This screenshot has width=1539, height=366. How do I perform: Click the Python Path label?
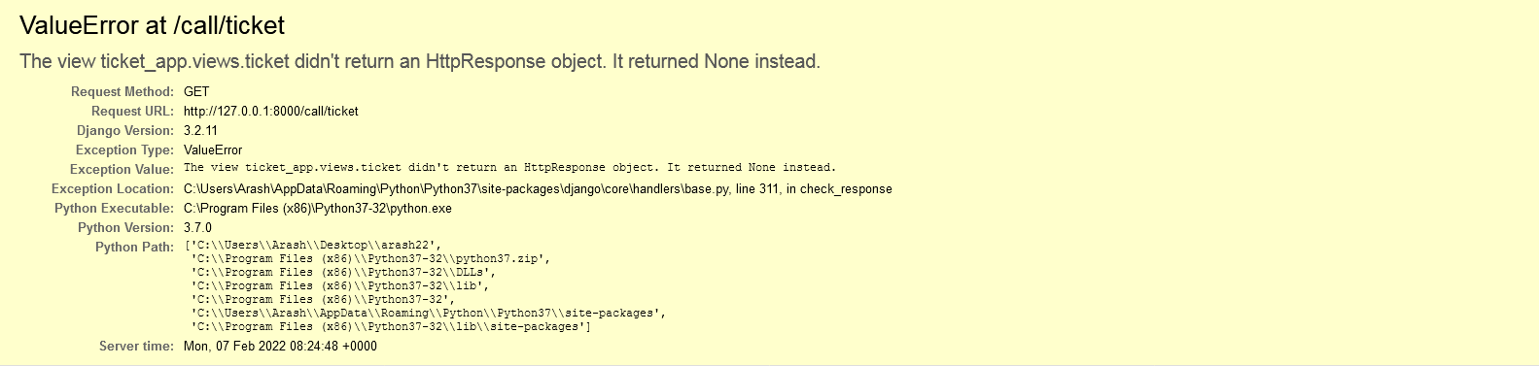[x=135, y=248]
